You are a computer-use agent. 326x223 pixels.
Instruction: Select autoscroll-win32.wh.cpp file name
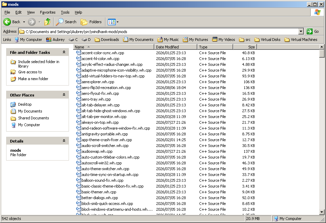pyautogui.click(x=102, y=163)
